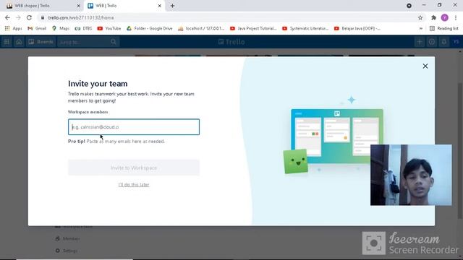
Task: Restore down the Chrome window
Action: (439, 5)
